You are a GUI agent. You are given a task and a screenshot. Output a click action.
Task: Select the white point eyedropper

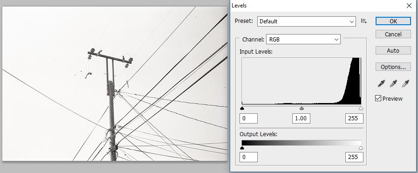coord(405,83)
